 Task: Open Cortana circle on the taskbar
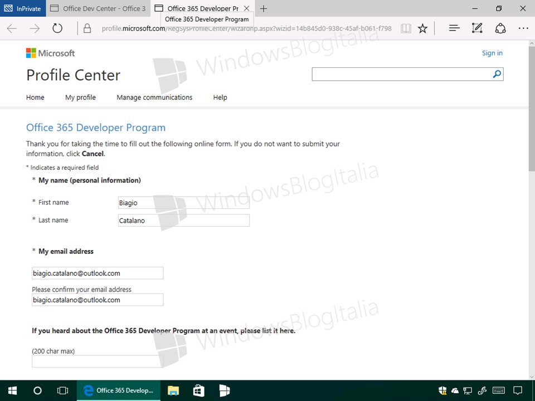37,390
